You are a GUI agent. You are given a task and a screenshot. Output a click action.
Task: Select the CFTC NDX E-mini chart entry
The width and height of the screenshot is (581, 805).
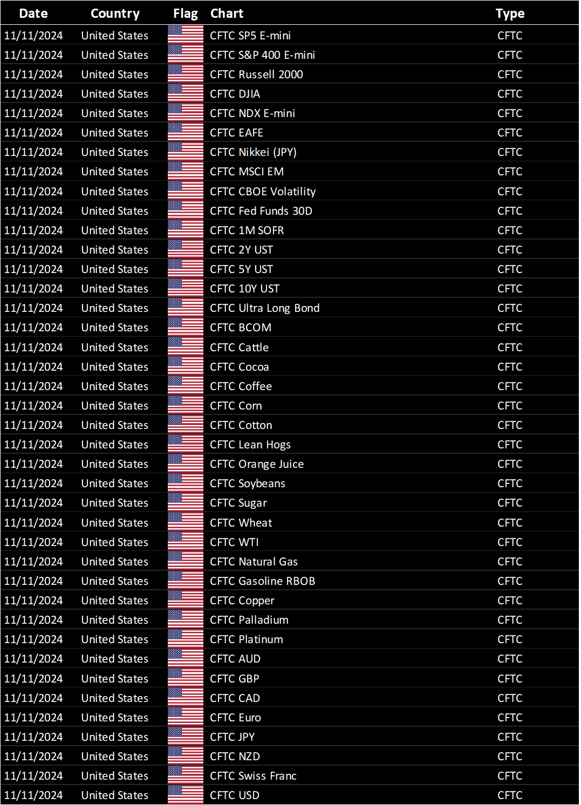pos(252,113)
